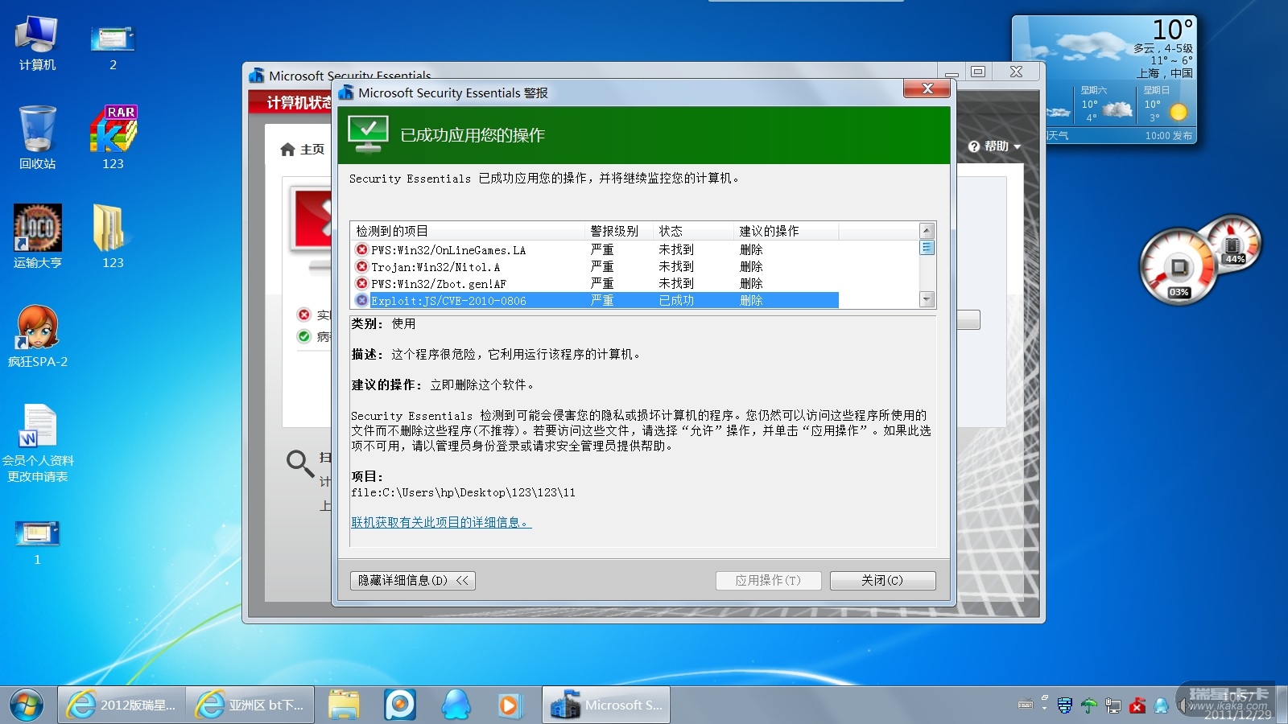The image size is (1288, 724).
Task: Open Windows Explorer from the taskbar
Action: tap(344, 705)
